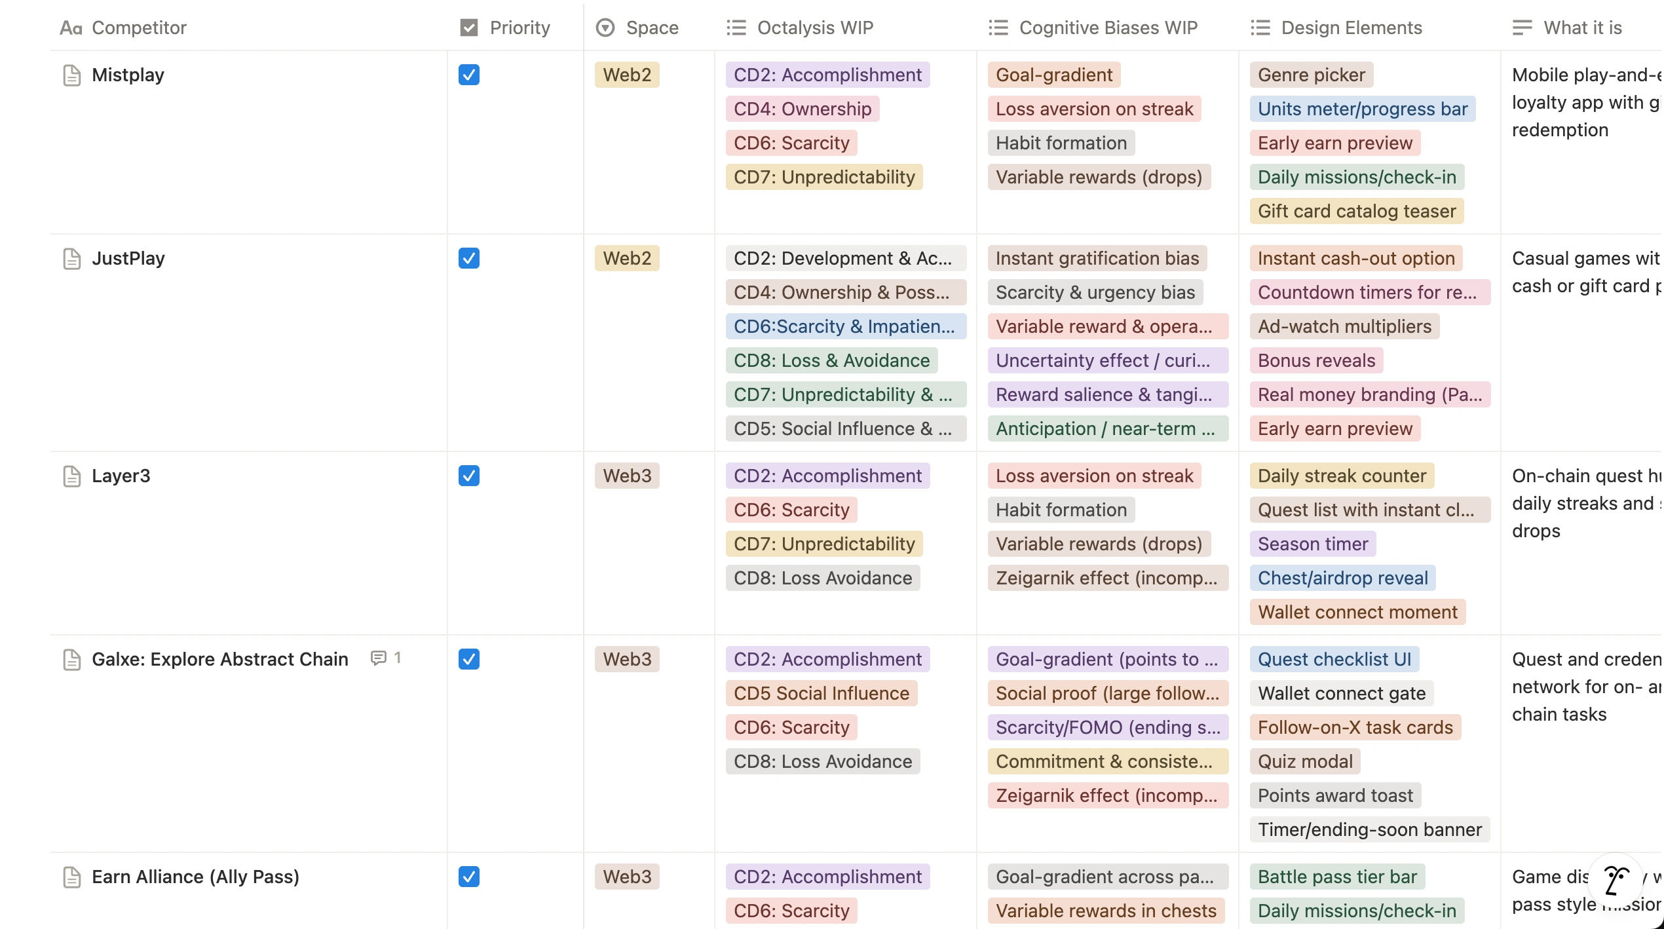
Task: Click the Ad-watch multipliers tag
Action: pos(1345,326)
